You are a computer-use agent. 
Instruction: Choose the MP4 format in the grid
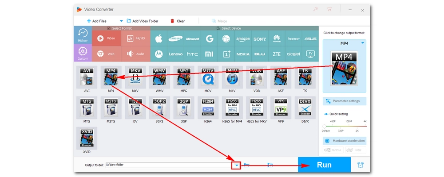111,77
